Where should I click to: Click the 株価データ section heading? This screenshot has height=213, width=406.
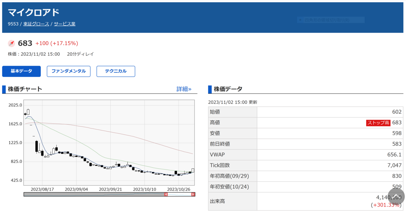click(x=228, y=89)
